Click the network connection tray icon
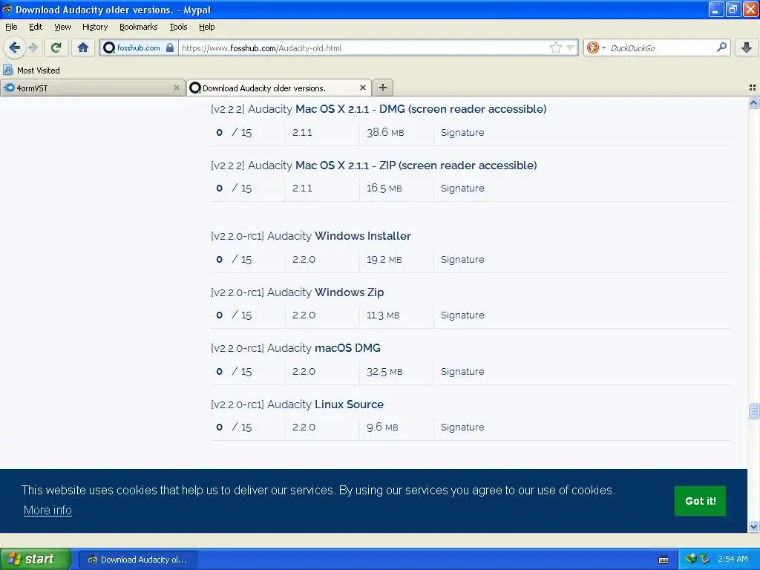 tap(691, 559)
